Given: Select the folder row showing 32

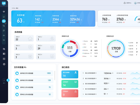Looking at the screenshot, I should coord(34,94).
